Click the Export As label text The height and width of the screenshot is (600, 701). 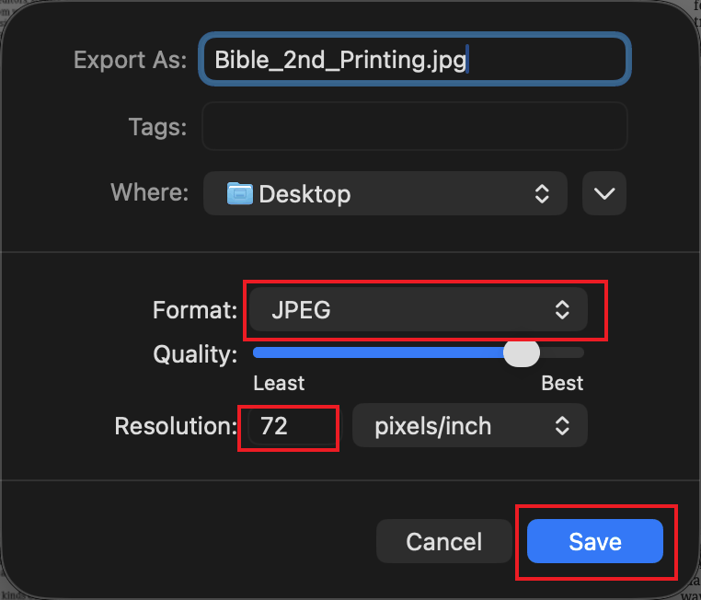point(130,60)
